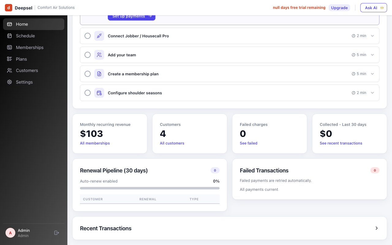Click the Add your team people icon

99,55
